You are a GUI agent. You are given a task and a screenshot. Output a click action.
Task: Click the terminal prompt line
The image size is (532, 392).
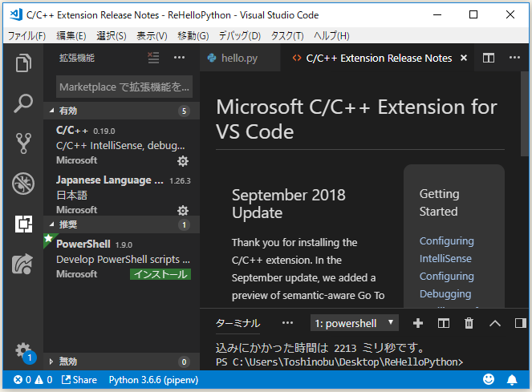[x=339, y=362]
